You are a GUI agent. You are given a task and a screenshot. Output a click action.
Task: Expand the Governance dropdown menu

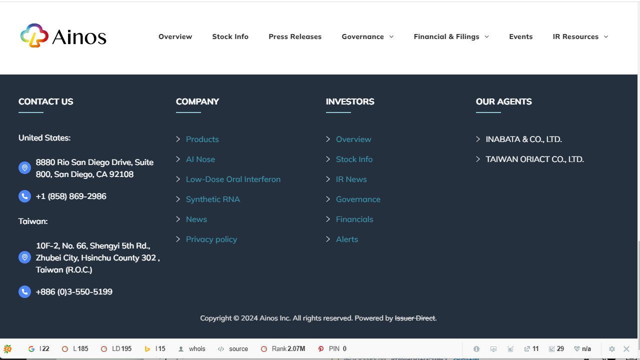point(367,36)
